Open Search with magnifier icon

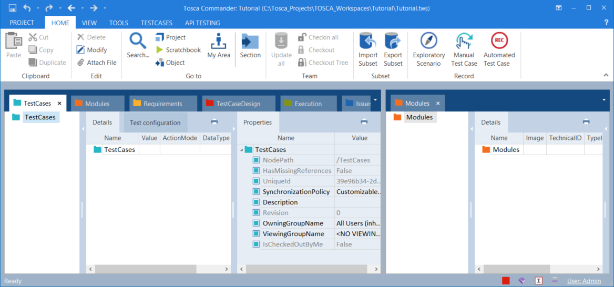138,45
